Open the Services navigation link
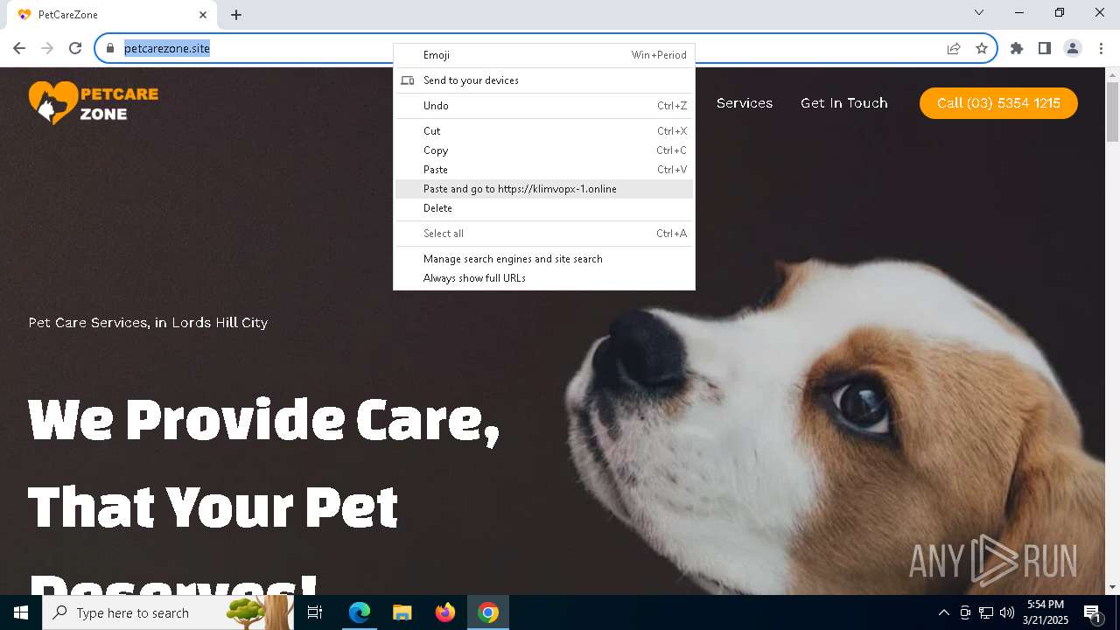Viewport: 1120px width, 630px height. click(x=745, y=103)
